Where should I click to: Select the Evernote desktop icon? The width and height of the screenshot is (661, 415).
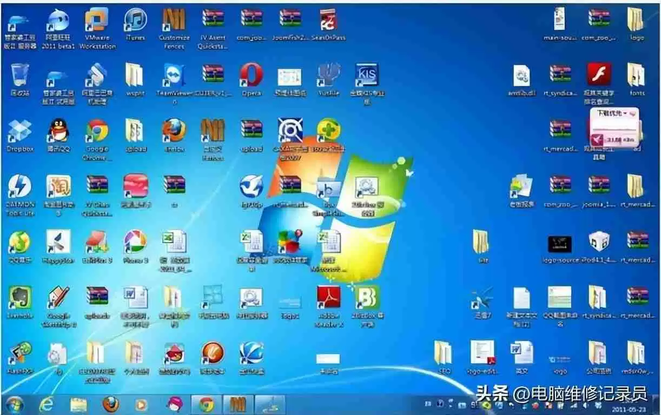[x=19, y=298]
